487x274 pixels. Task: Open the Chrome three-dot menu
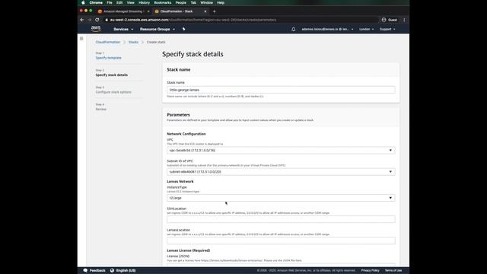[x=404, y=20]
